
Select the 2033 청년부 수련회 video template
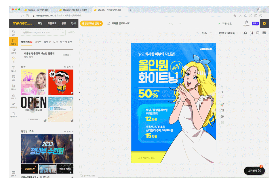[47, 149]
